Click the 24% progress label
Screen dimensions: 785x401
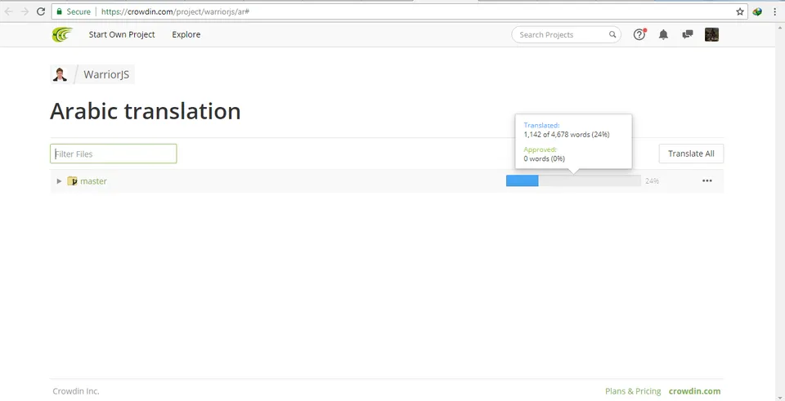(x=652, y=181)
